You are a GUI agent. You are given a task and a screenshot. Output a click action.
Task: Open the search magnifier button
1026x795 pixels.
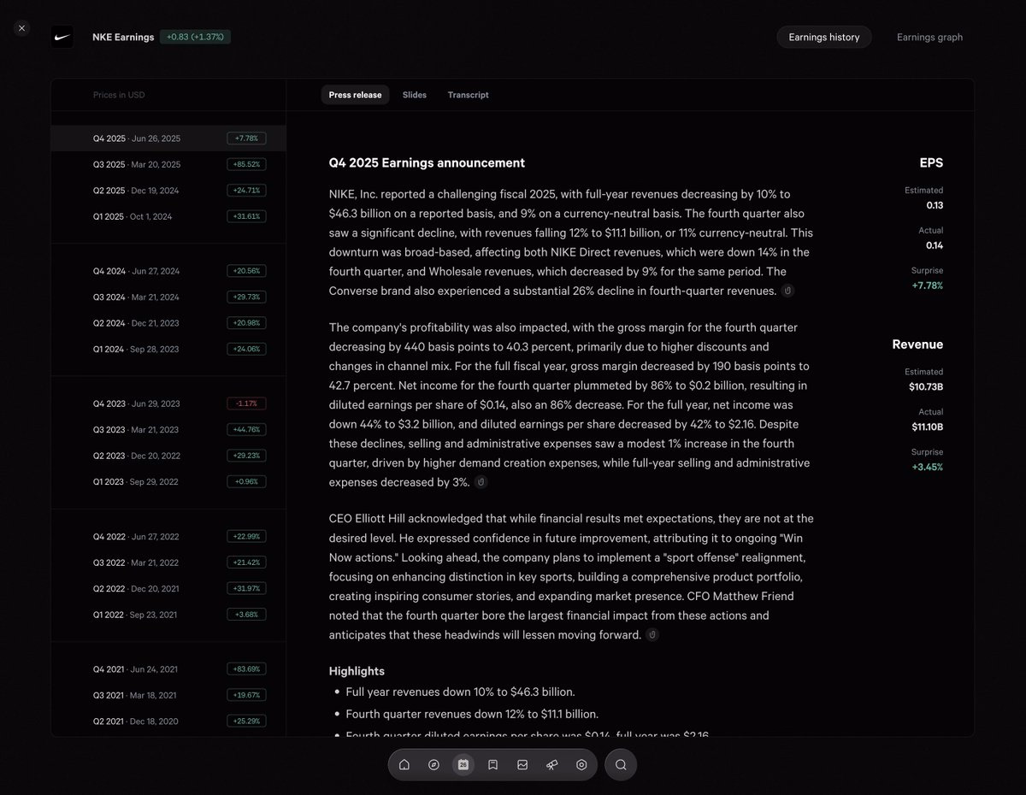[x=621, y=765]
